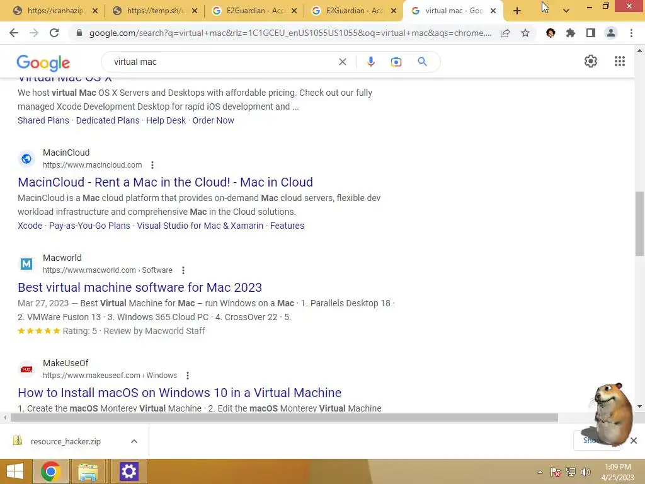Open the volume speaker tray icon
The height and width of the screenshot is (484, 645).
[x=586, y=471]
